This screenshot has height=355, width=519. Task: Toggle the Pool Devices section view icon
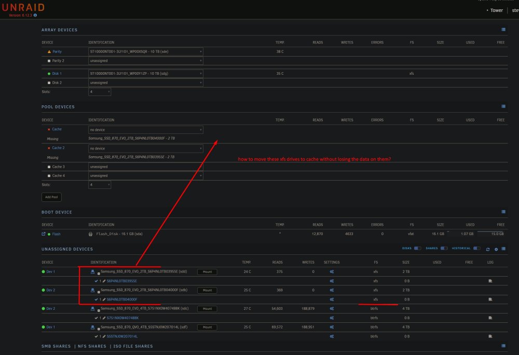503,106
